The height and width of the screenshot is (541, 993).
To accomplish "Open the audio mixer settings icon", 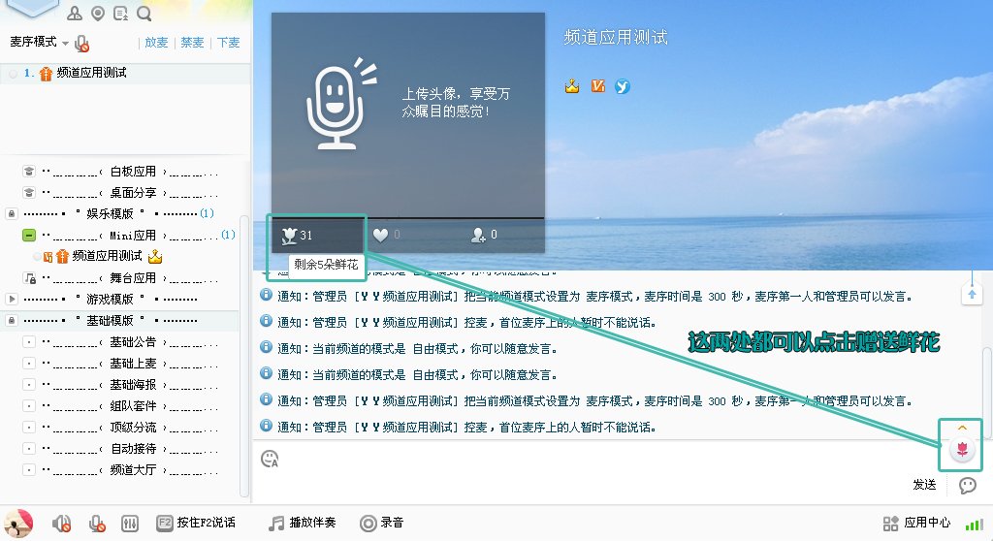I will point(130,524).
